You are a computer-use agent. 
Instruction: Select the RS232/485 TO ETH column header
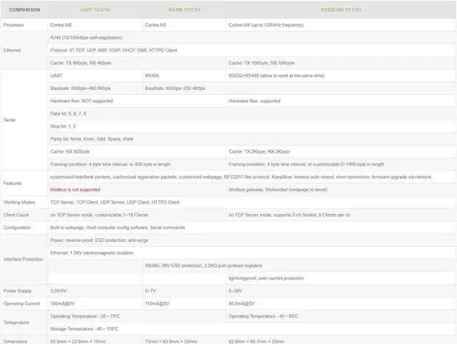coord(341,9)
